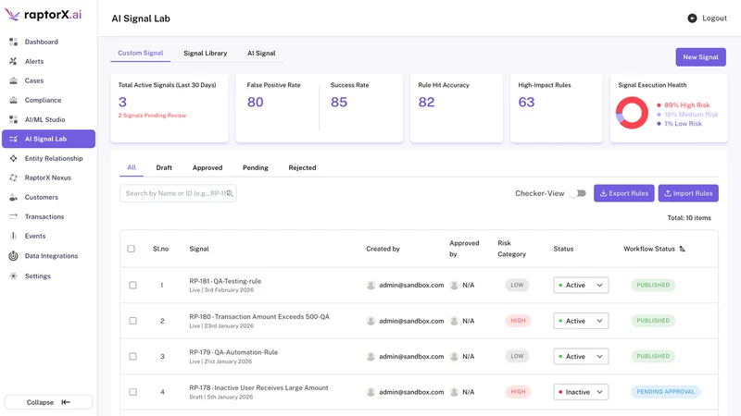The image size is (741, 416).
Task: Click the Logout arrow icon
Action: (x=692, y=18)
